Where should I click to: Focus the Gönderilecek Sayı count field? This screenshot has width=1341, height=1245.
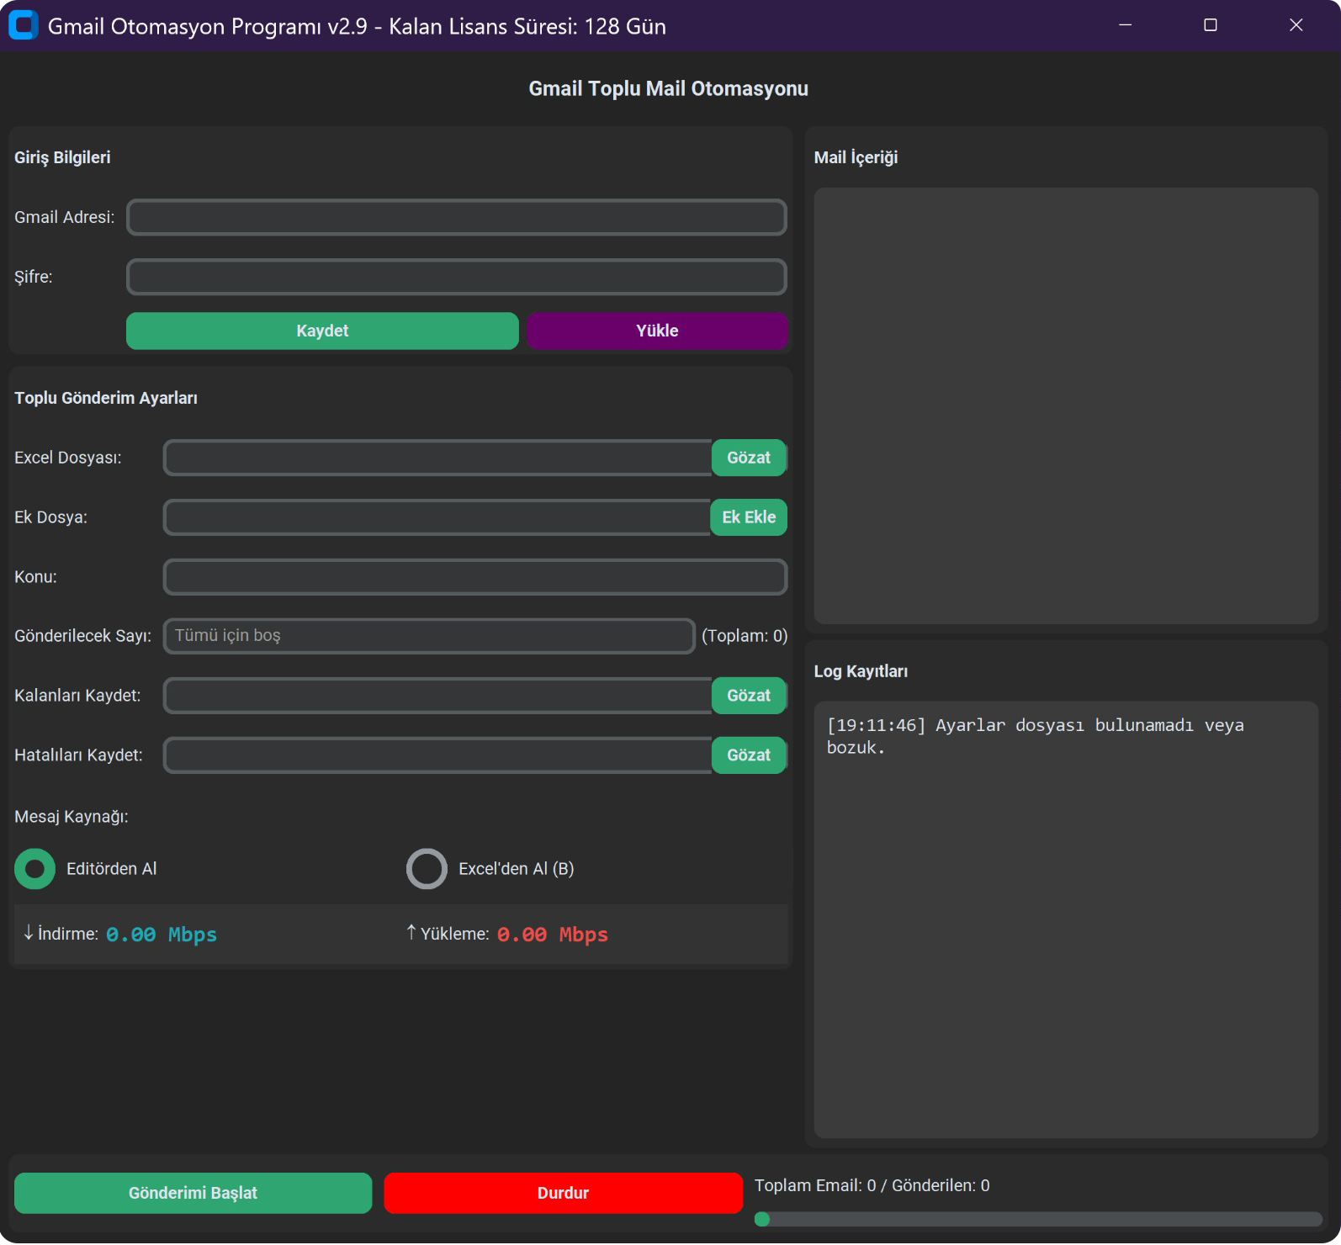(429, 636)
